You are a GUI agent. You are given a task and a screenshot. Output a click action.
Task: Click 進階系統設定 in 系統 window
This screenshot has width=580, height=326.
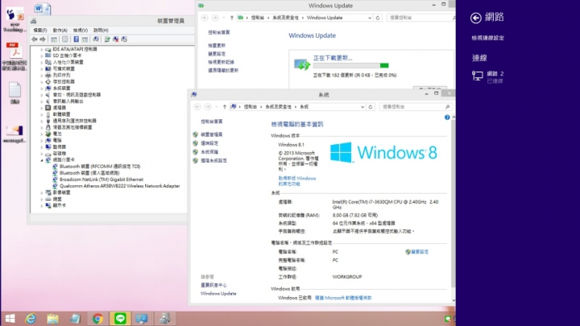213,161
